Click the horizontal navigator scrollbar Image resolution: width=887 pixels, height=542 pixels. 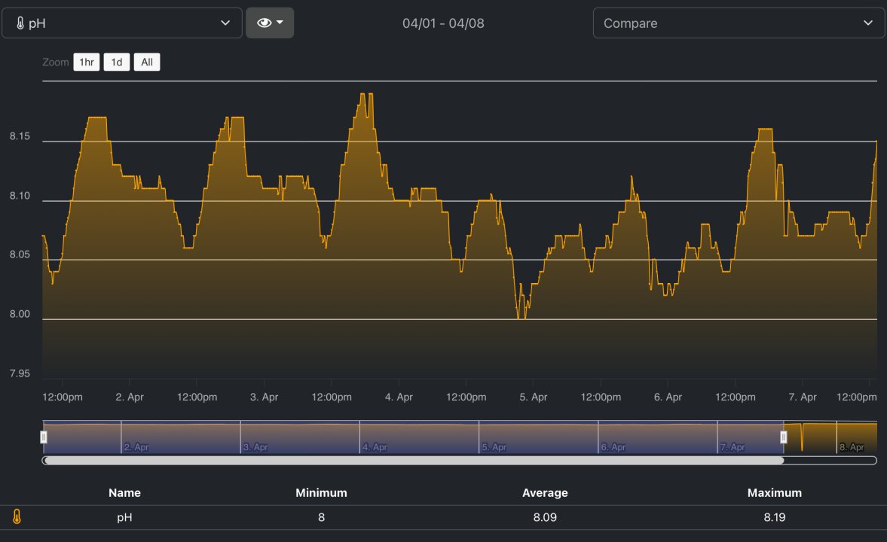(x=414, y=461)
